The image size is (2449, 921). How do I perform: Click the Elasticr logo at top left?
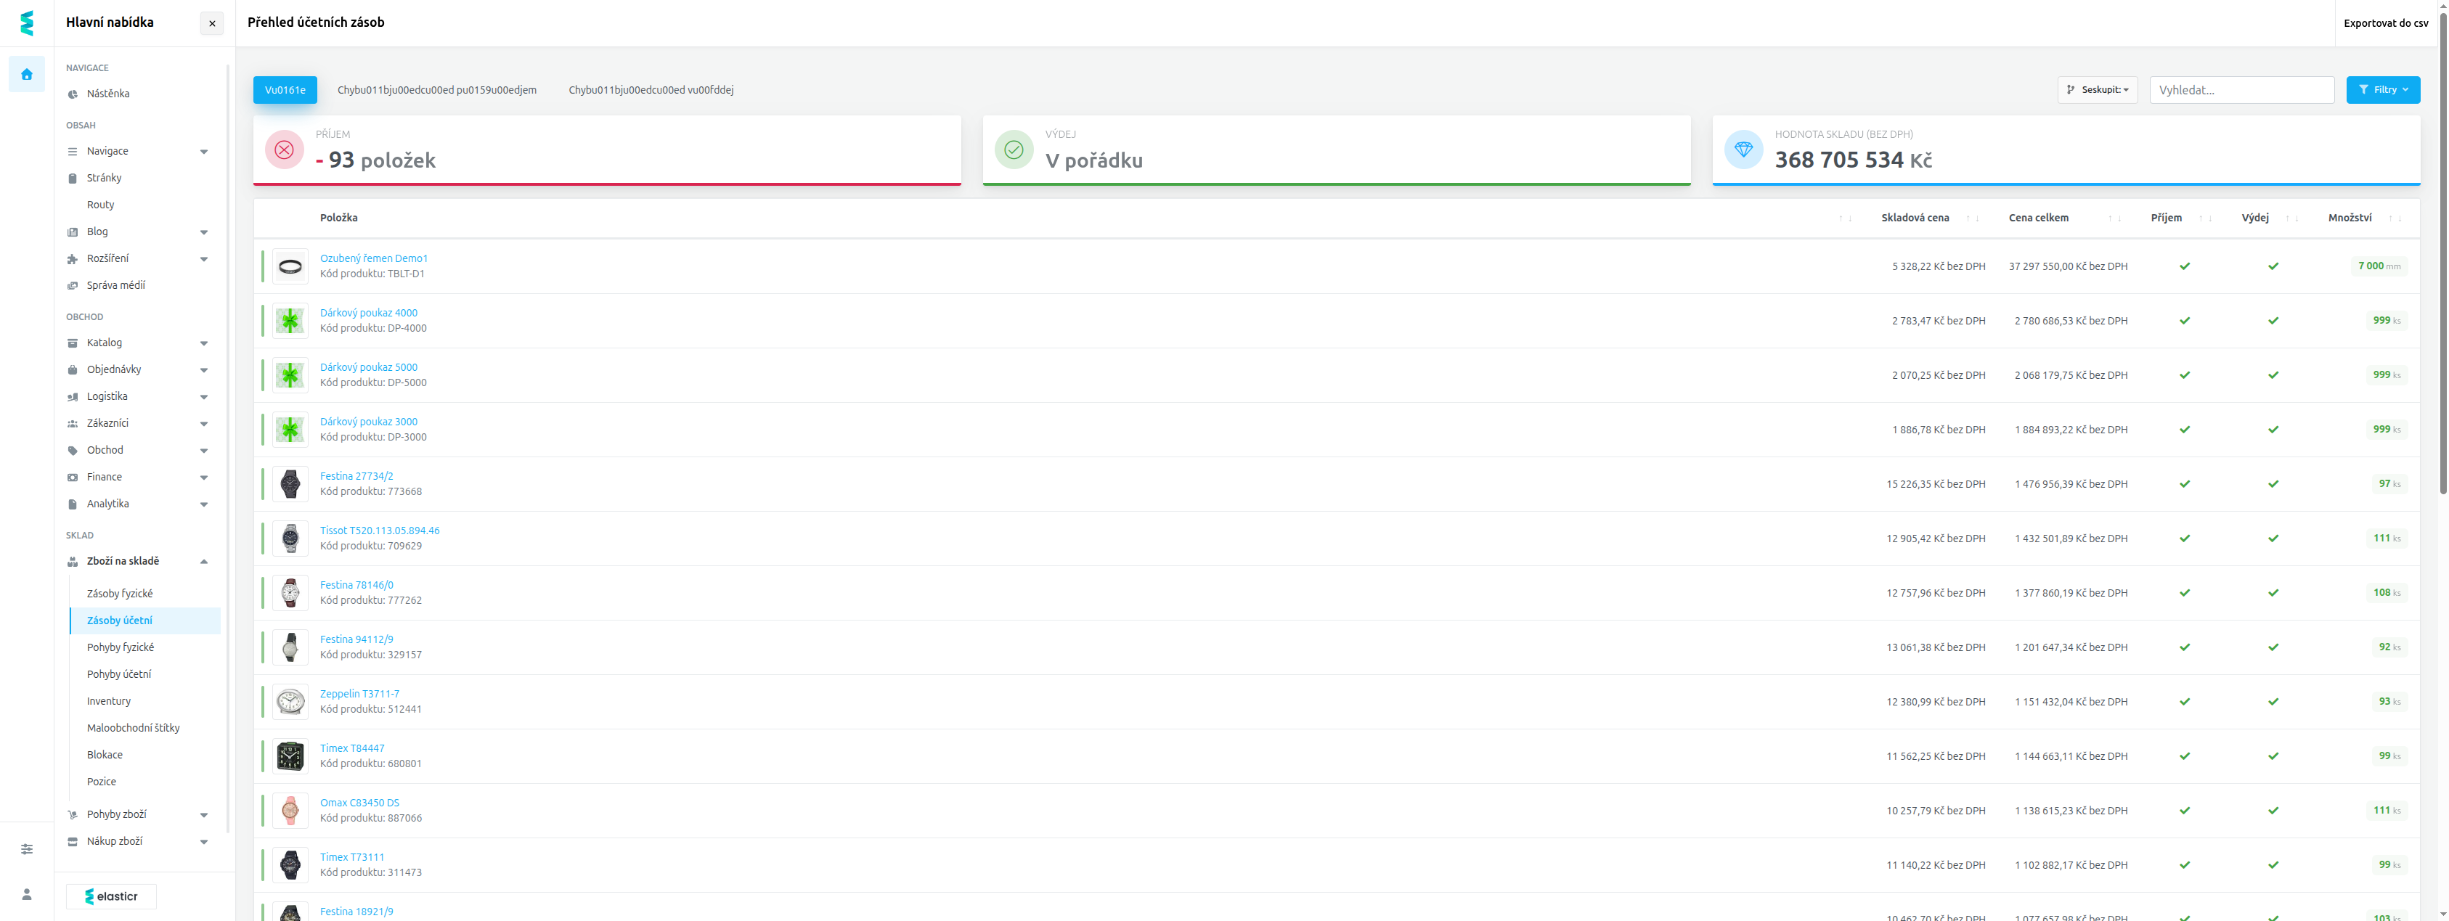[x=27, y=22]
